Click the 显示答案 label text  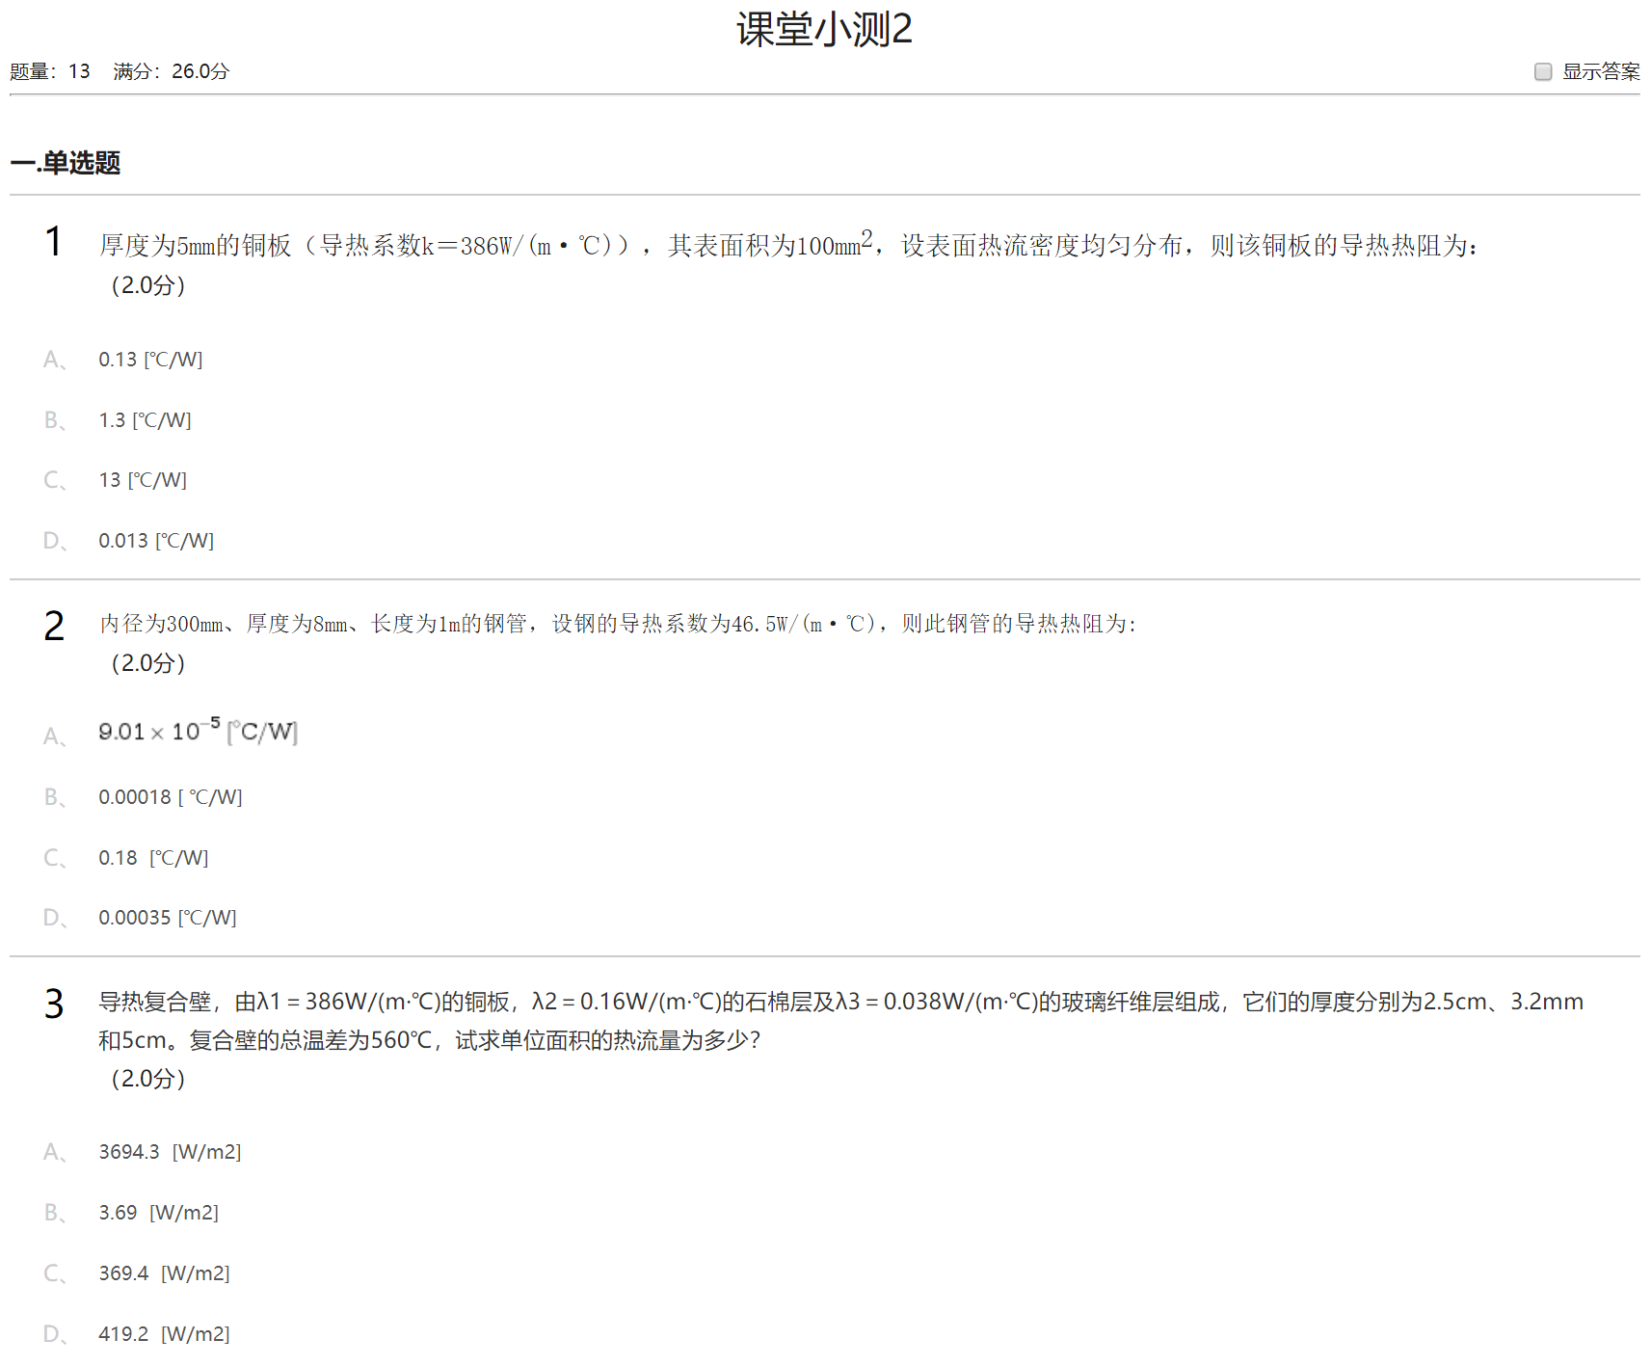pos(1600,72)
